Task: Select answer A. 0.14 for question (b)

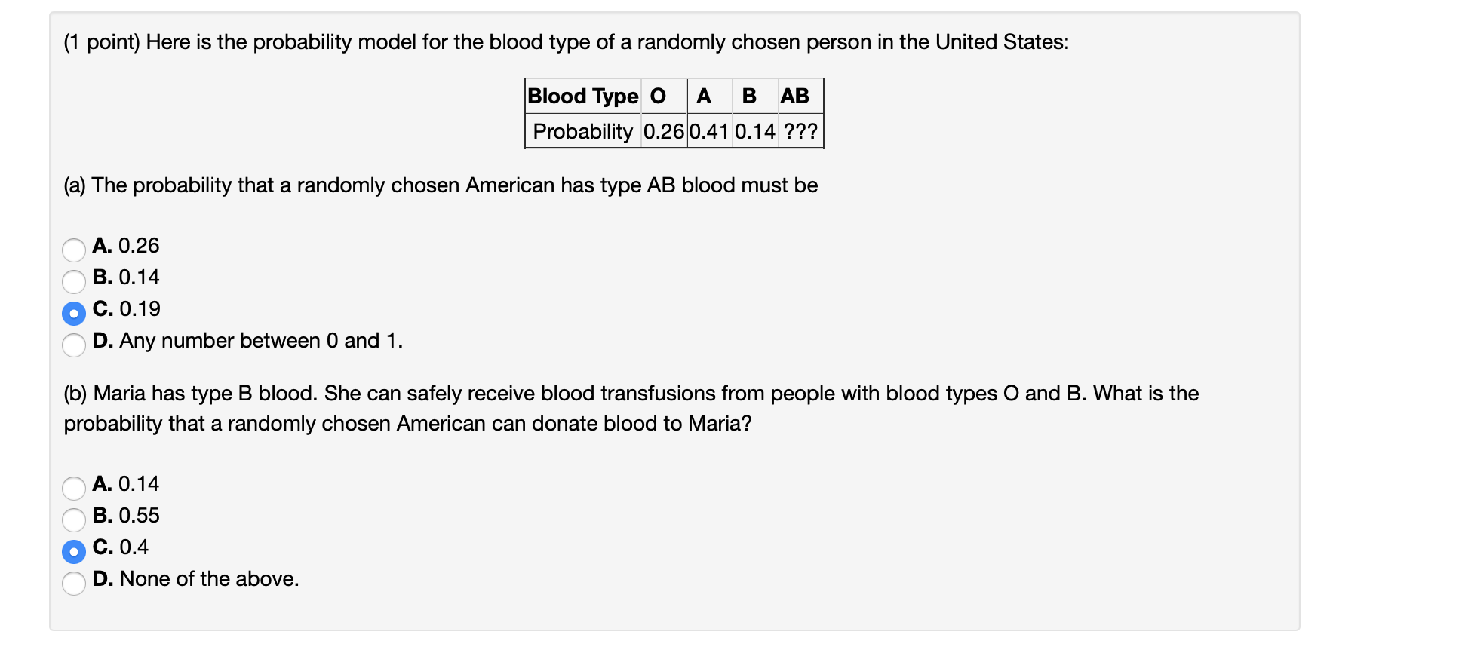Action: (x=73, y=489)
